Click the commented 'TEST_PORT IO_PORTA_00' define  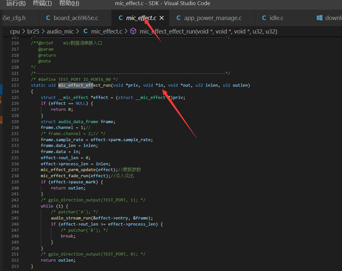85,79
